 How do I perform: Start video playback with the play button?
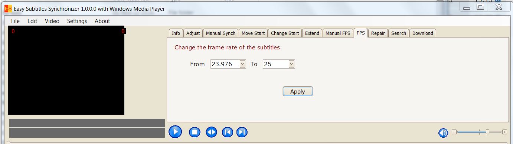pyautogui.click(x=175, y=131)
